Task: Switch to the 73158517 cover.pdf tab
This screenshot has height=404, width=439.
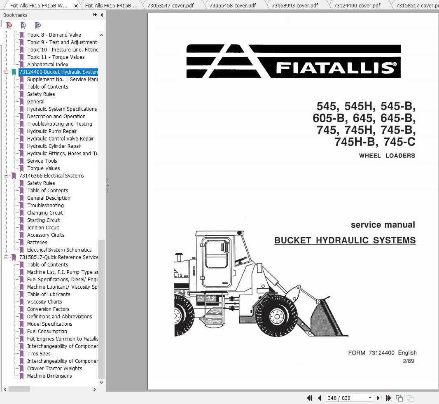Action: click(417, 6)
